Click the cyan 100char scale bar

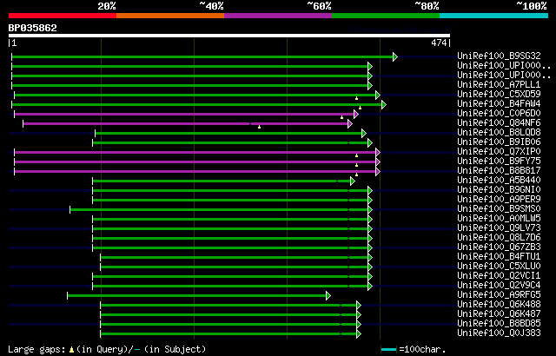coord(388,350)
